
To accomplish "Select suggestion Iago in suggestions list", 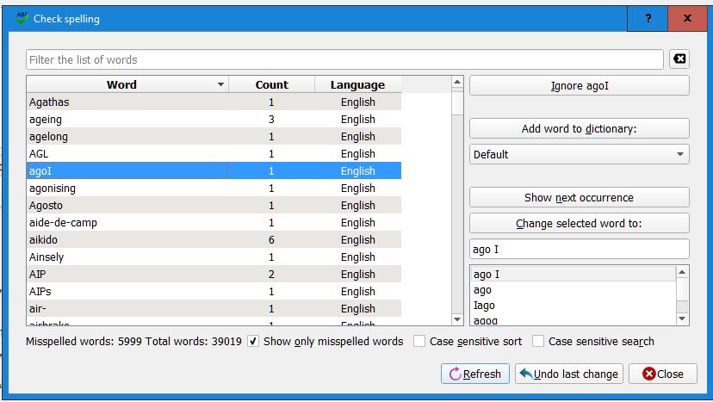I will [x=485, y=306].
